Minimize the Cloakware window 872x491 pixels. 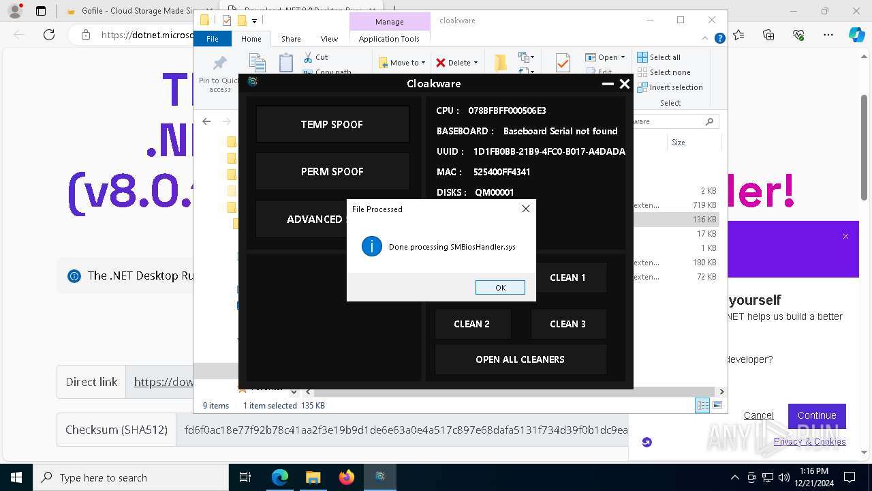608,84
